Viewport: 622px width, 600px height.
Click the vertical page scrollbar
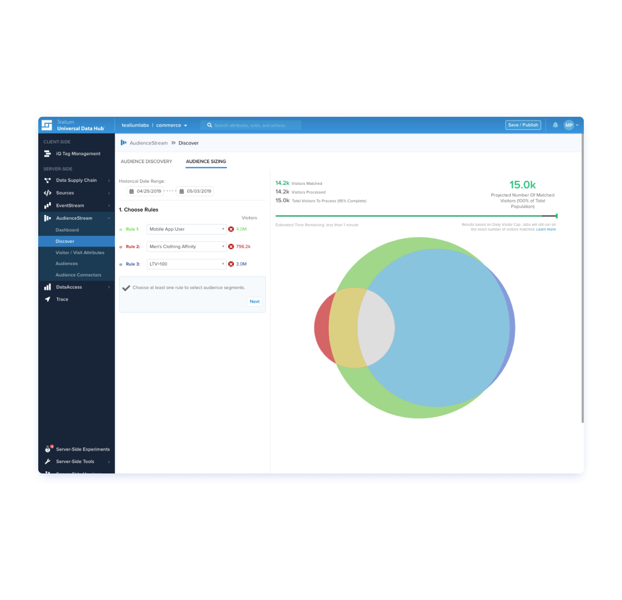pyautogui.click(x=582, y=278)
